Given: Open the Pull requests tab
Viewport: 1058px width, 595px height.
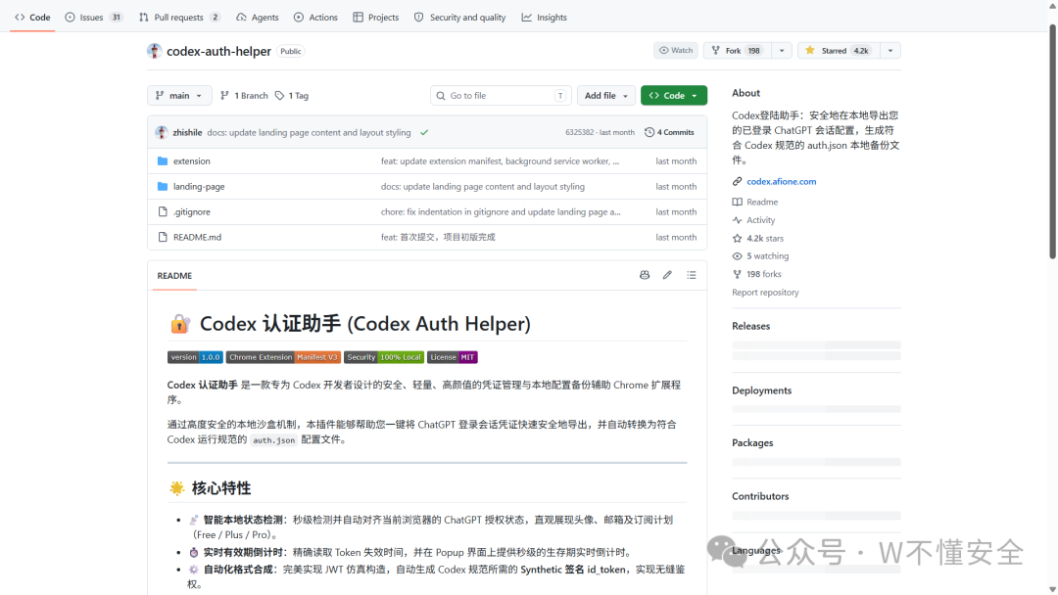Looking at the screenshot, I should (179, 17).
